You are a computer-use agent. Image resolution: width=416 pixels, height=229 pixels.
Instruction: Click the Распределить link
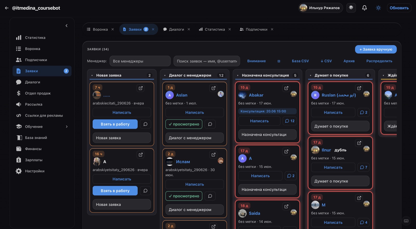(x=379, y=61)
